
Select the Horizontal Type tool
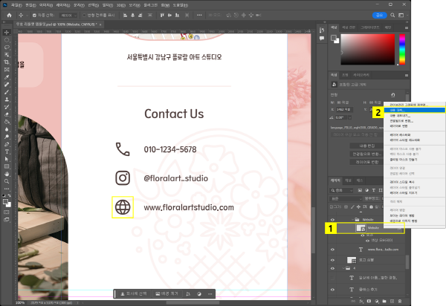[x=7, y=152]
